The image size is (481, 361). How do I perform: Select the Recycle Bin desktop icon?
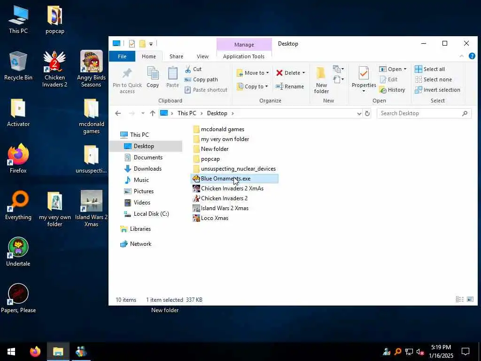(x=18, y=66)
